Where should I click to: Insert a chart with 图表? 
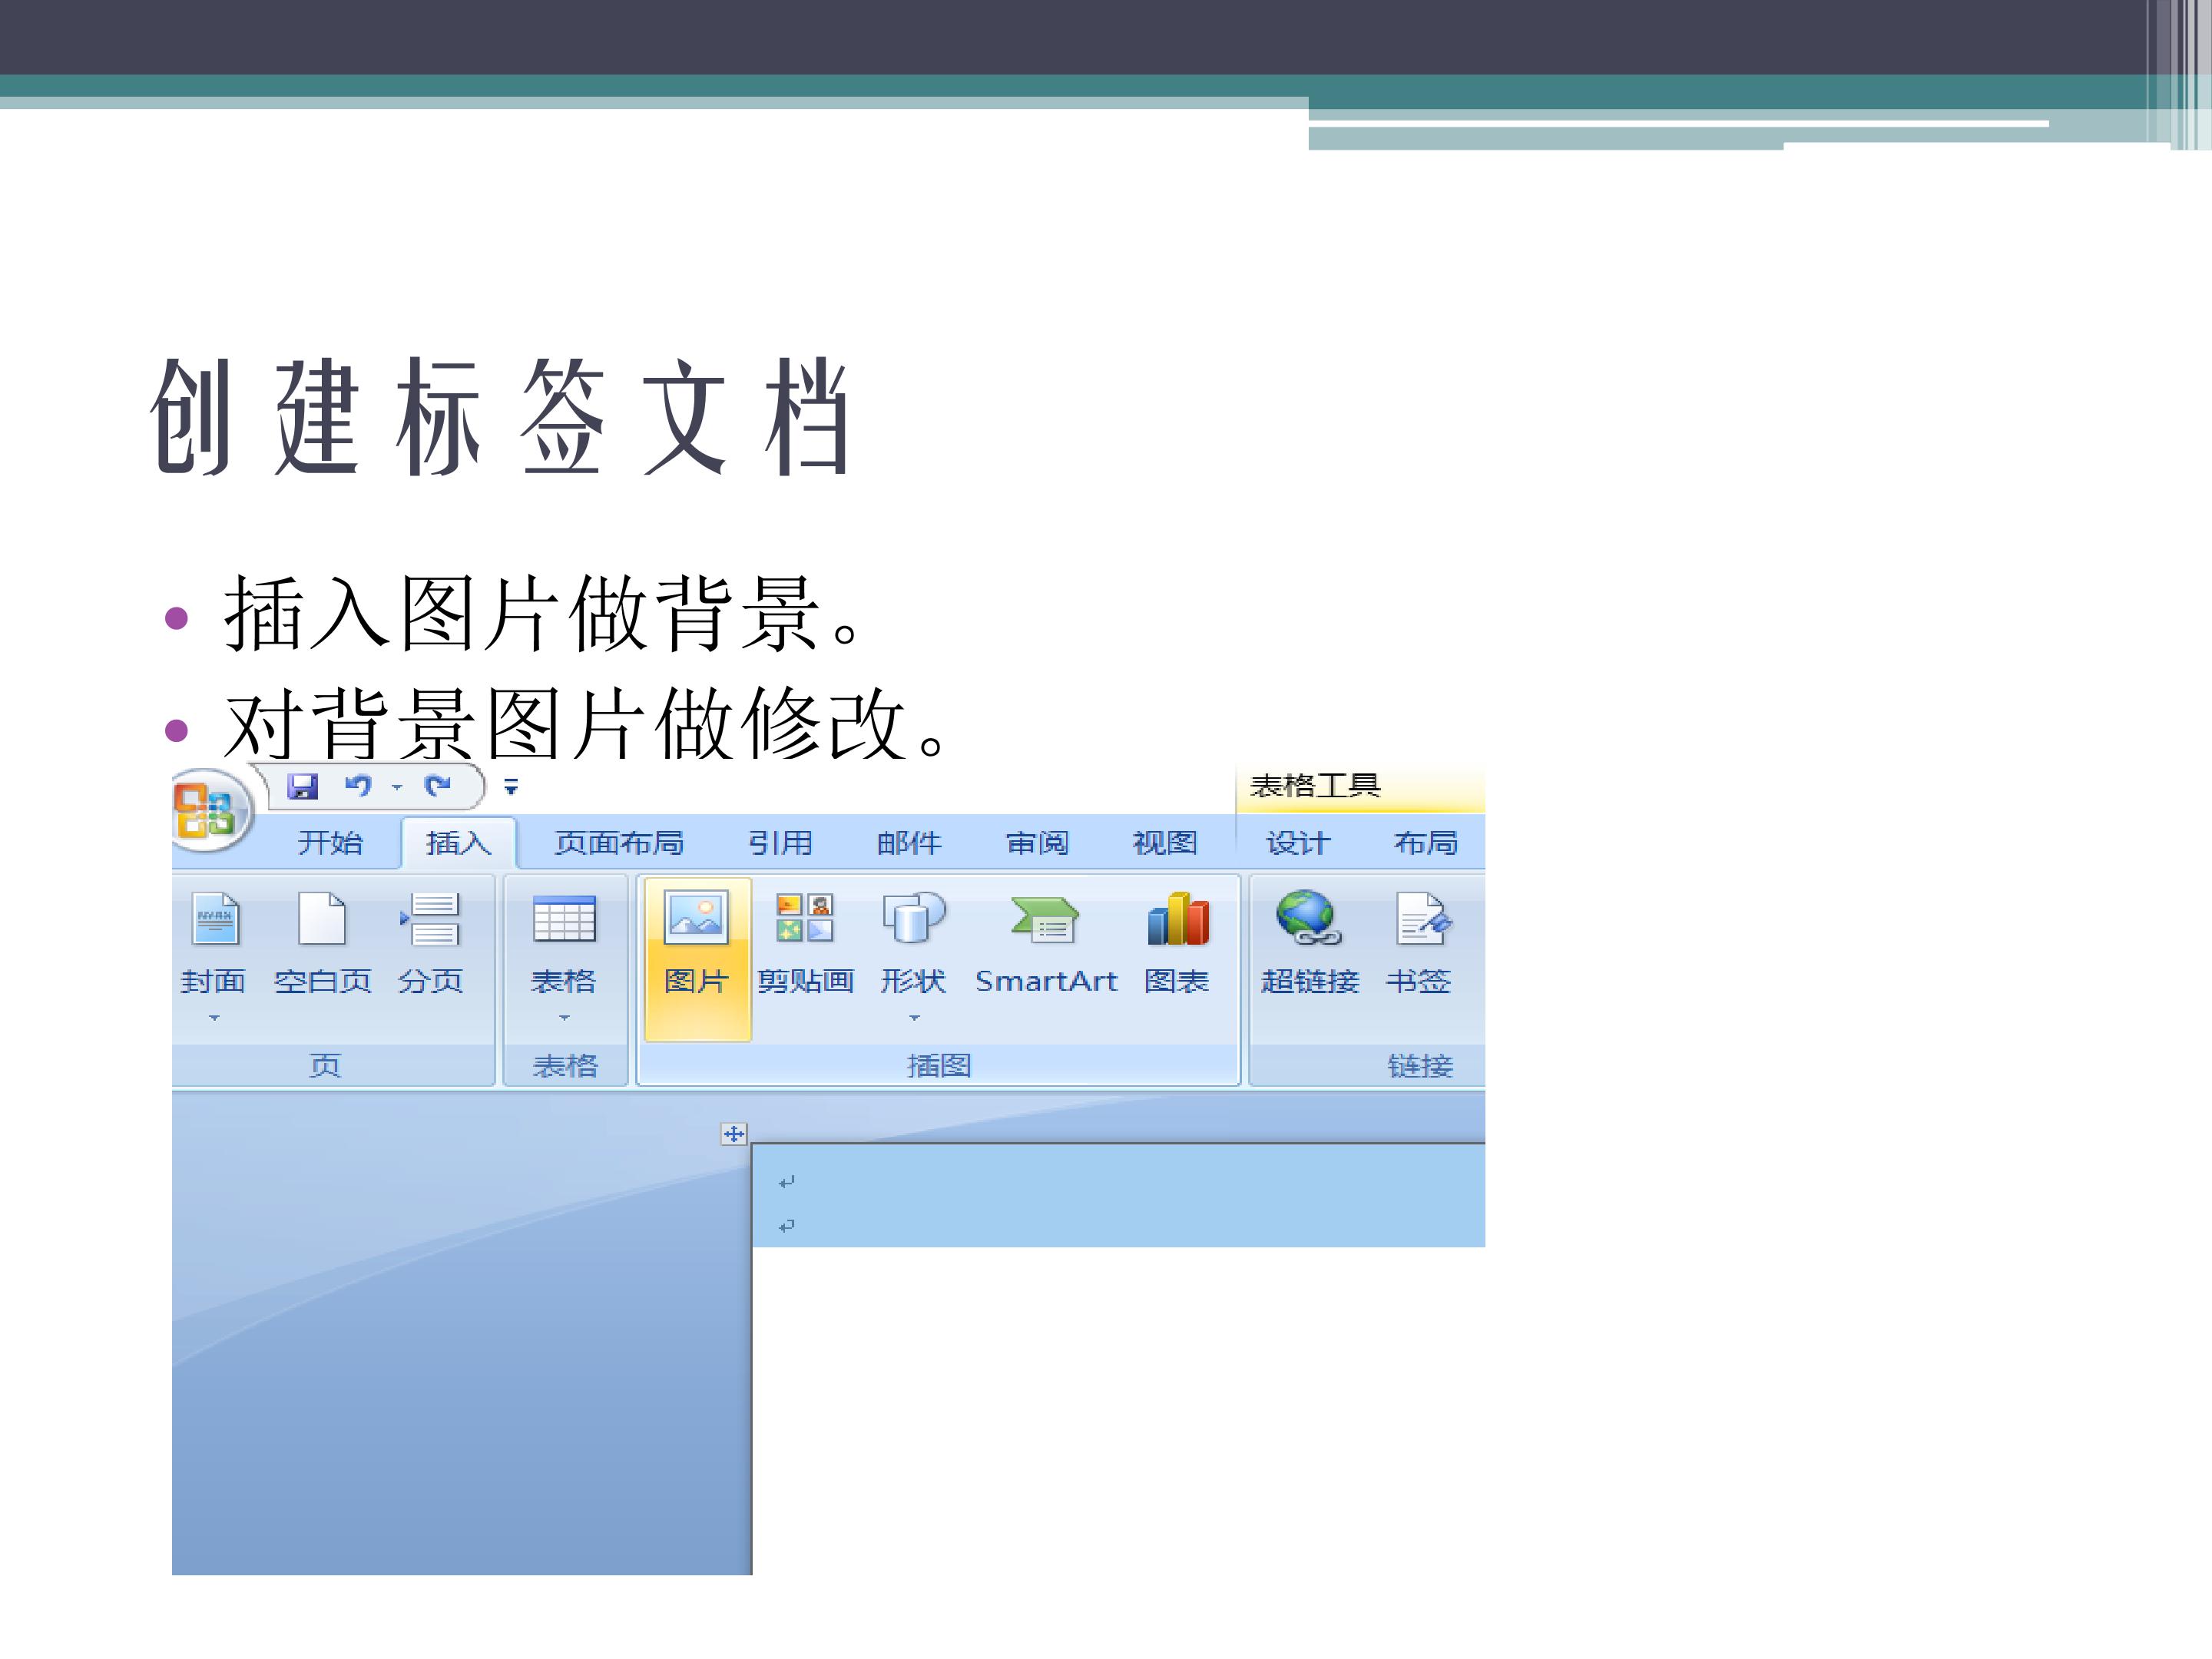coord(1177,945)
